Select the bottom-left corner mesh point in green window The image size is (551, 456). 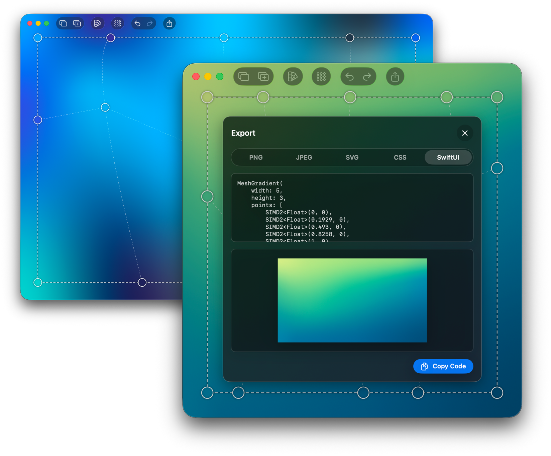pyautogui.click(x=207, y=393)
